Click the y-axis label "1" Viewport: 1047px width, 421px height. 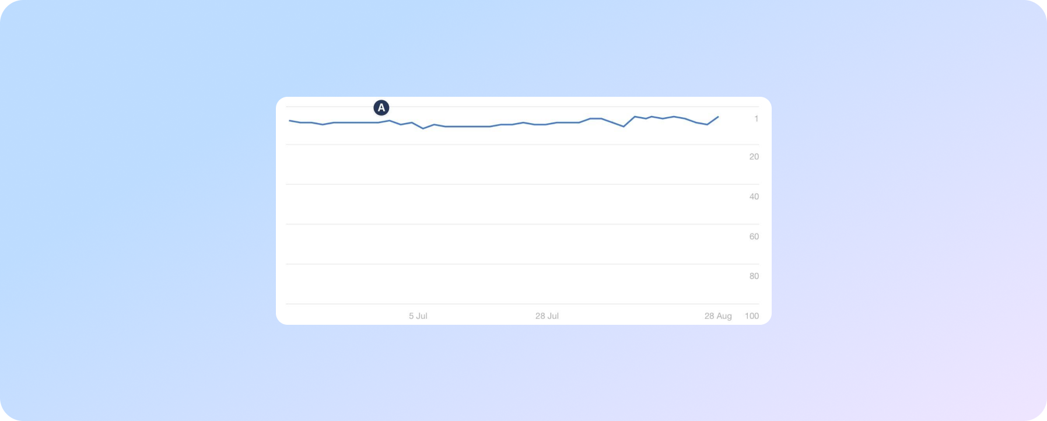(756, 119)
